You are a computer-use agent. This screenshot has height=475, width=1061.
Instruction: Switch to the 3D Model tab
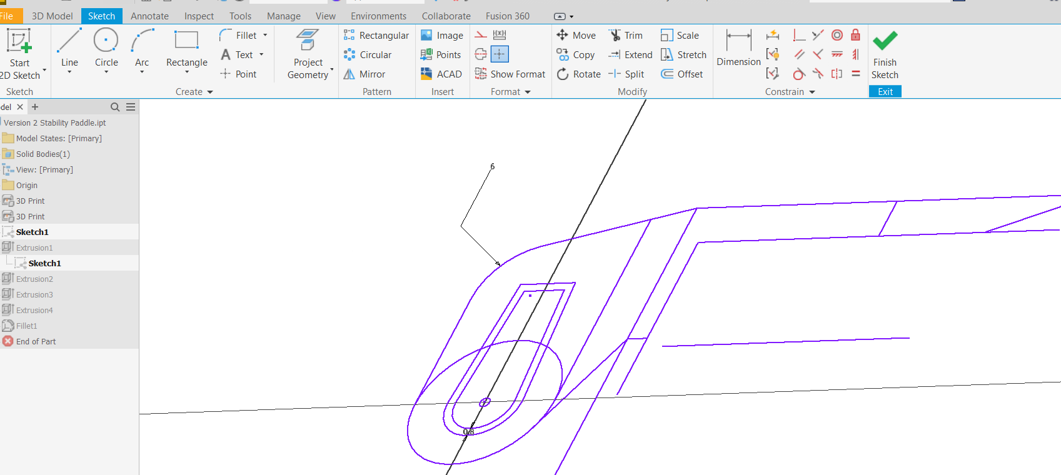click(x=52, y=16)
